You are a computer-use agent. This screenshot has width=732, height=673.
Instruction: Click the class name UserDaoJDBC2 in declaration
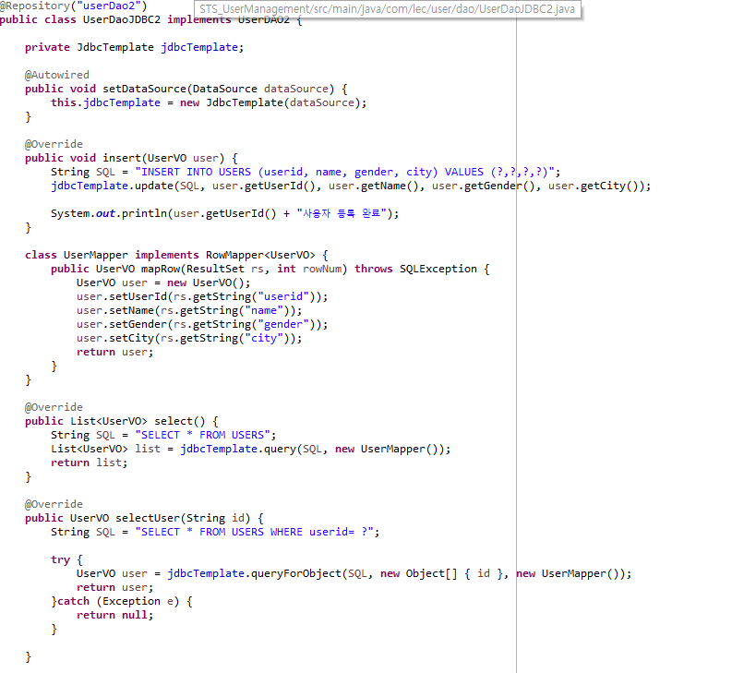(x=121, y=19)
